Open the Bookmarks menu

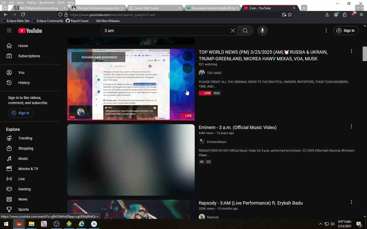pyautogui.click(x=47, y=3)
